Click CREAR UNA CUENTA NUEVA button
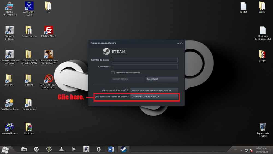The height and width of the screenshot is (154, 273). (x=154, y=97)
